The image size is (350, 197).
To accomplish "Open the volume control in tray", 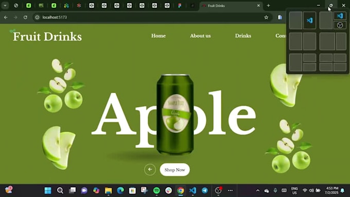I will (x=311, y=190).
